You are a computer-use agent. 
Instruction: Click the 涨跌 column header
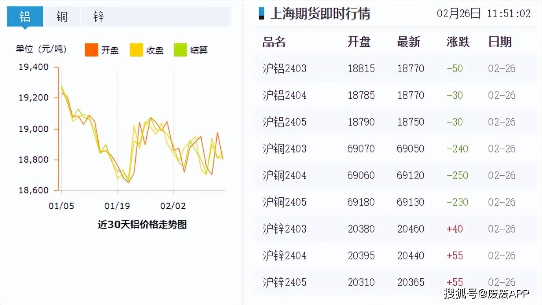[458, 42]
